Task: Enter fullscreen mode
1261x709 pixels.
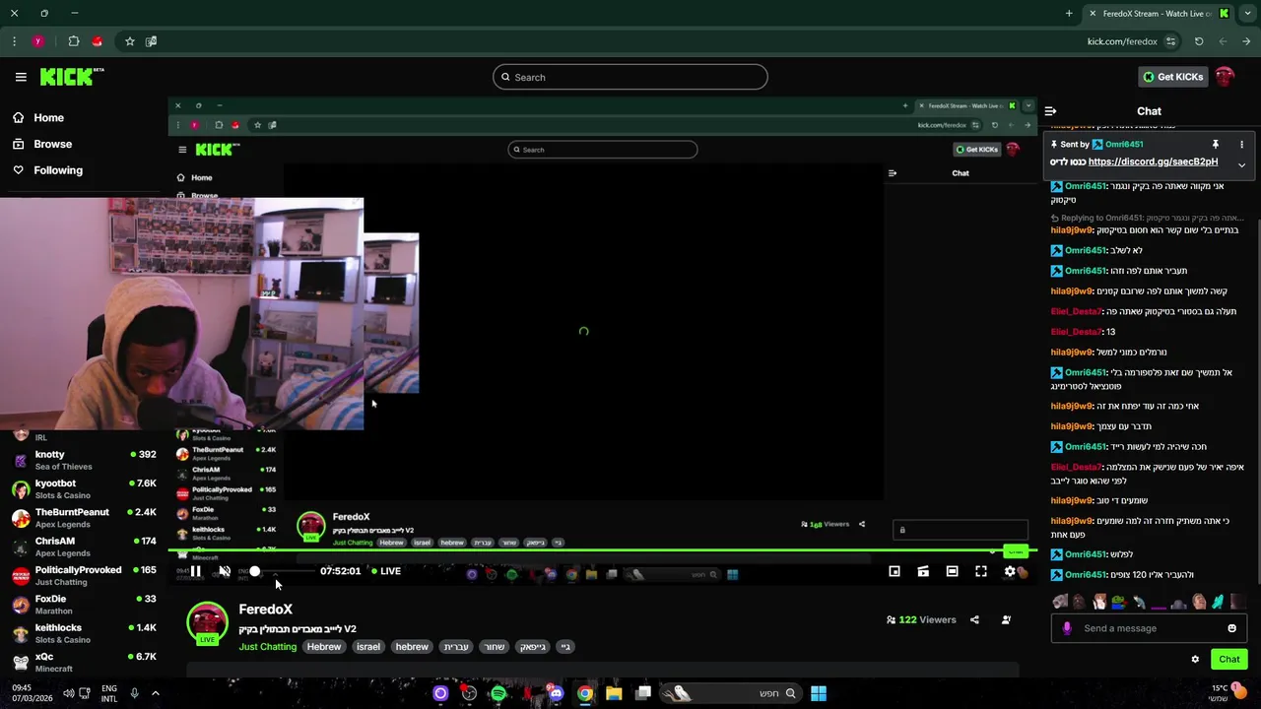Action: click(981, 571)
